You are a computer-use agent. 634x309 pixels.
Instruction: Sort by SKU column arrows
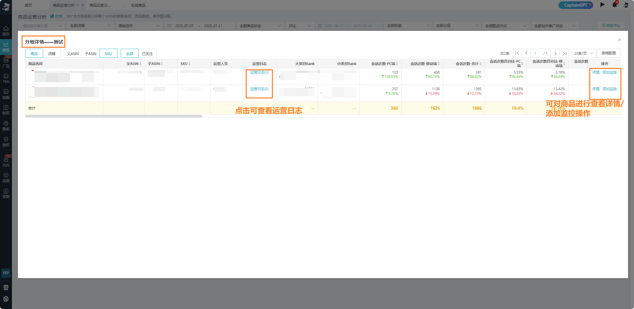coord(189,64)
